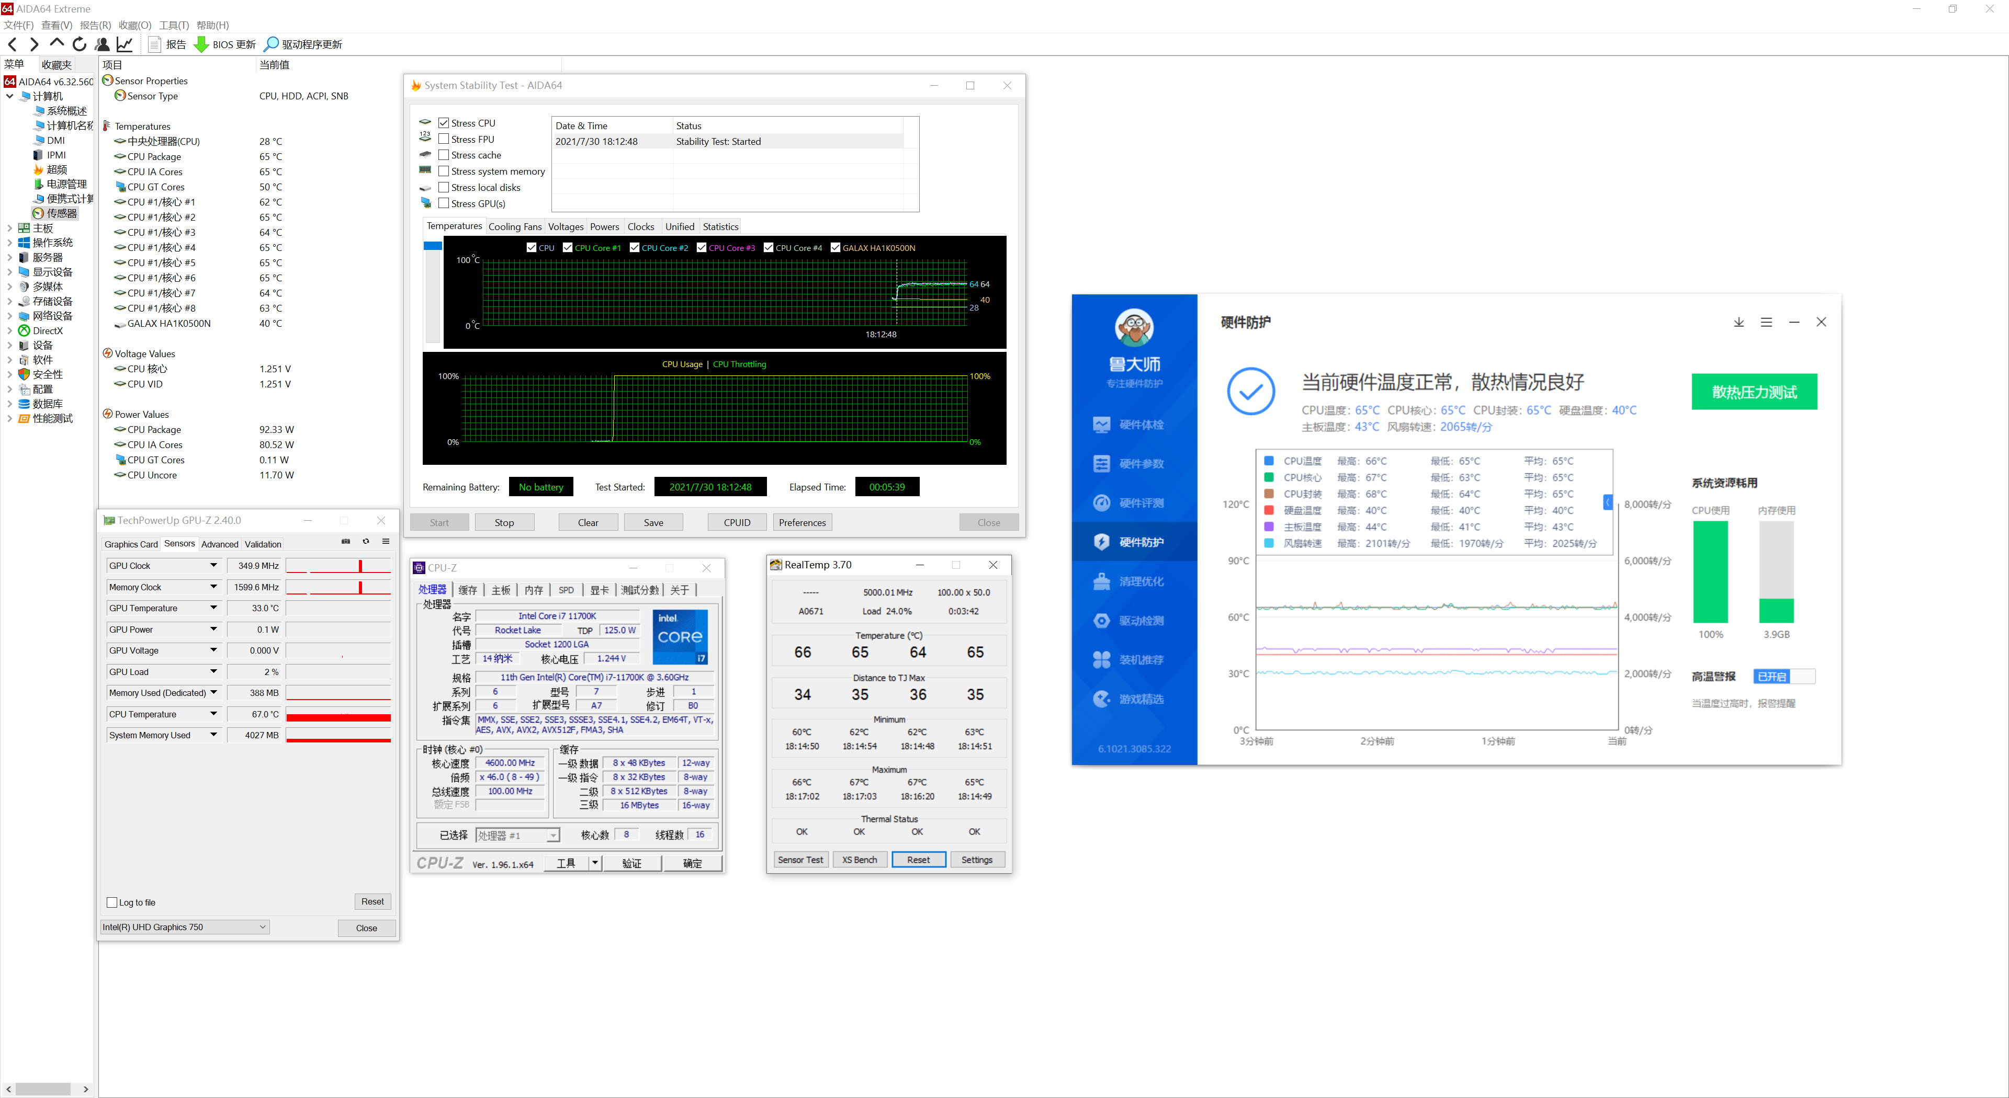Click the driver update magnifier icon
Image resolution: width=2009 pixels, height=1098 pixels.
pyautogui.click(x=270, y=44)
